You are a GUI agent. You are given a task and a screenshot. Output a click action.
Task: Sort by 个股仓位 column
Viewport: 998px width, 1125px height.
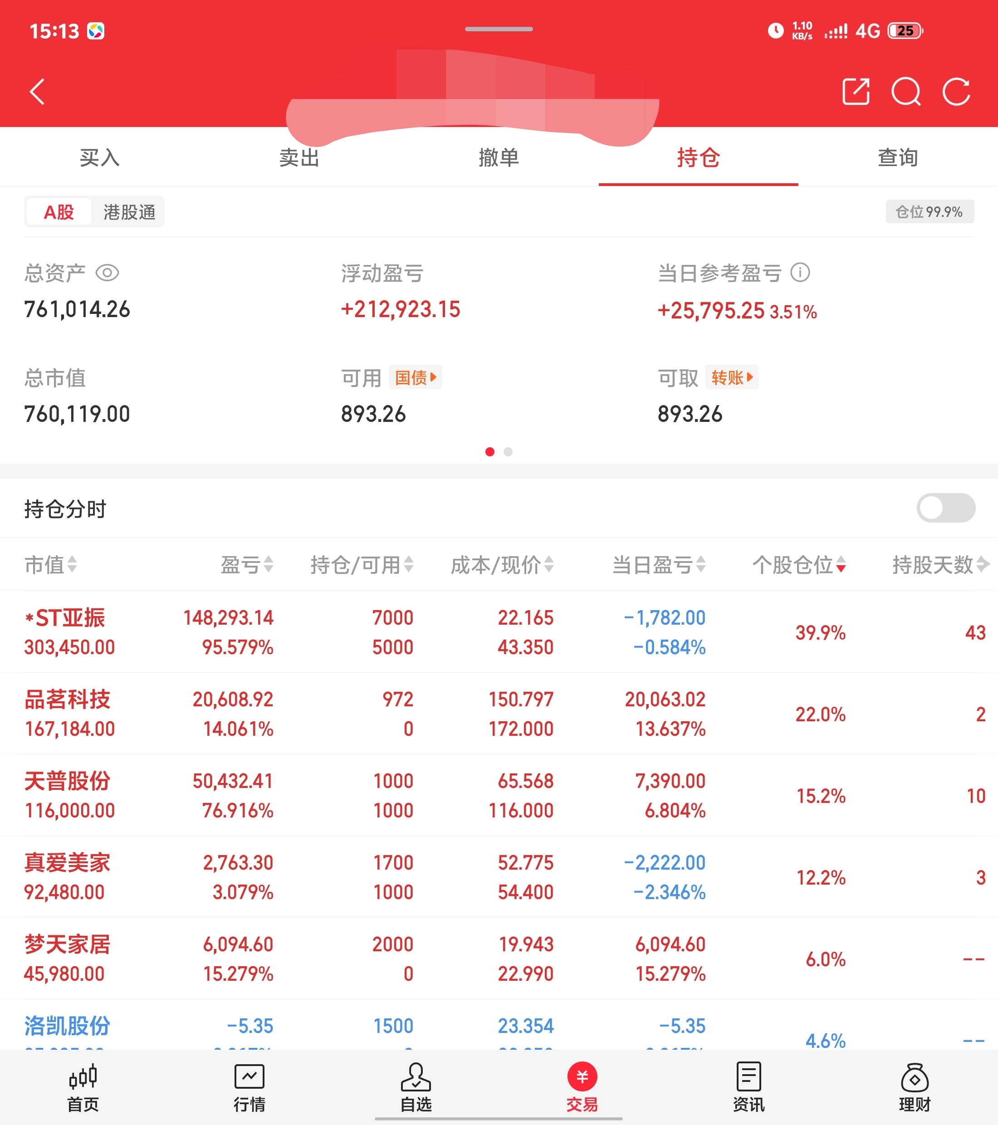pyautogui.click(x=799, y=565)
